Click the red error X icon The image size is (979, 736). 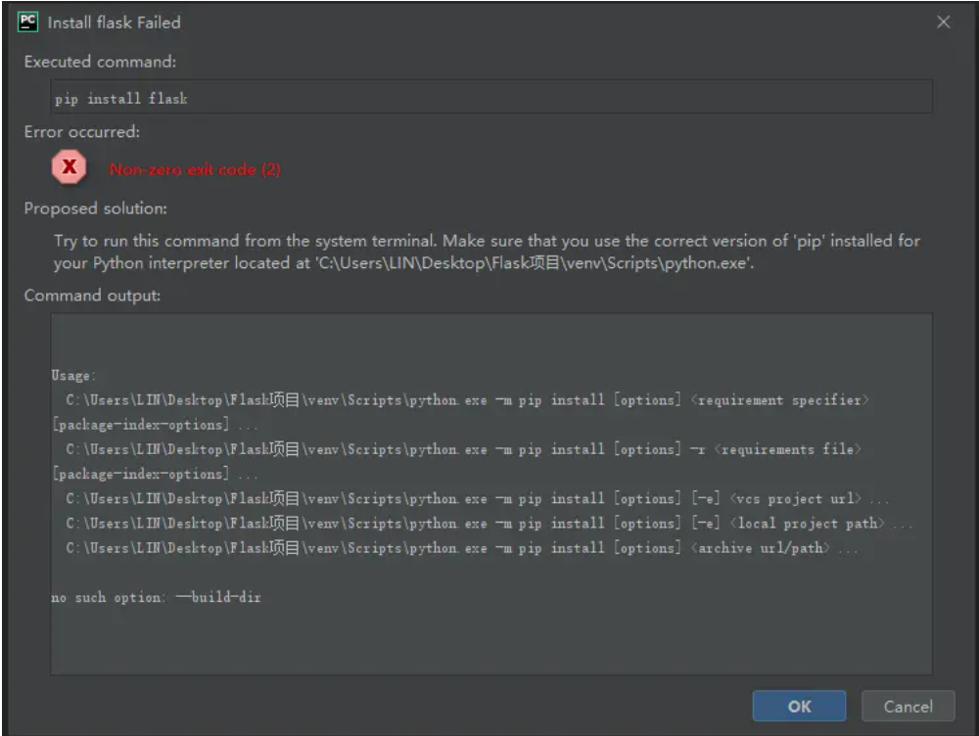[70, 168]
